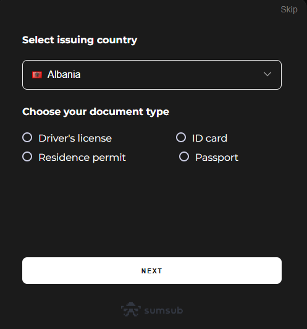Click the NEXT button
Screen dimensions: 307x329
click(152, 270)
